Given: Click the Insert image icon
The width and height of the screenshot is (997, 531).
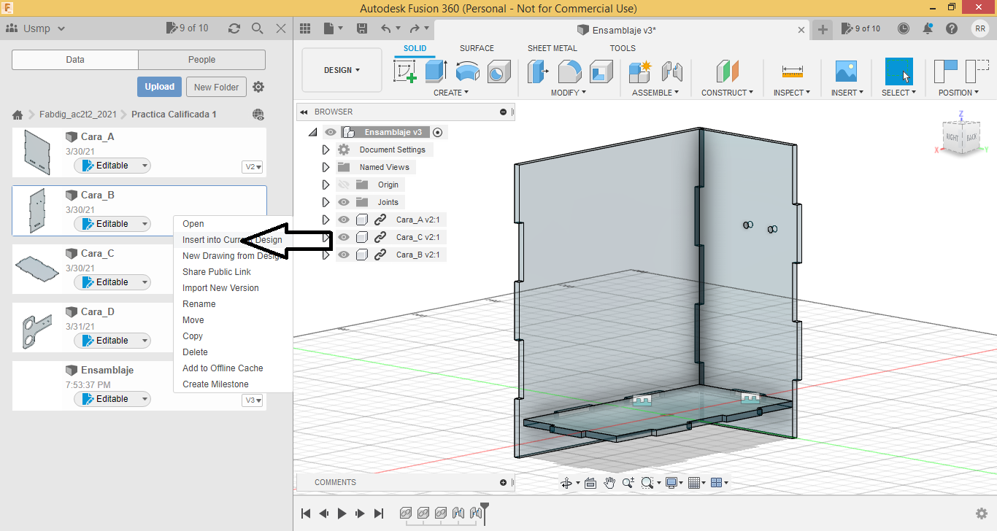Looking at the screenshot, I should point(846,72).
